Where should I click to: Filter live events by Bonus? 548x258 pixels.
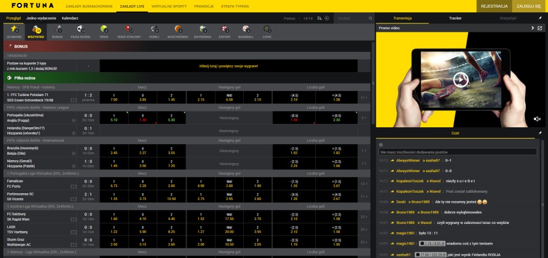(57, 32)
